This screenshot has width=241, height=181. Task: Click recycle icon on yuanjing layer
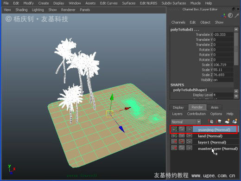tap(182, 129)
